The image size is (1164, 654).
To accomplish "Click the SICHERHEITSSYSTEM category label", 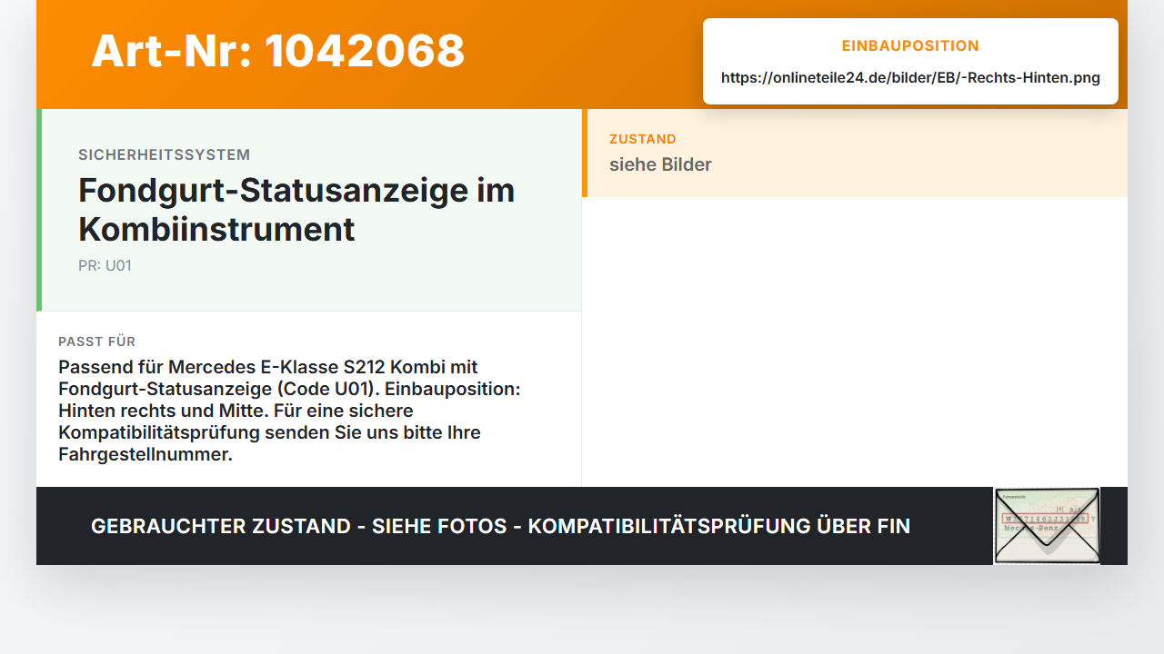I will coord(165,155).
